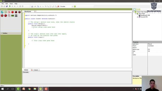Open the File menu

3,4
